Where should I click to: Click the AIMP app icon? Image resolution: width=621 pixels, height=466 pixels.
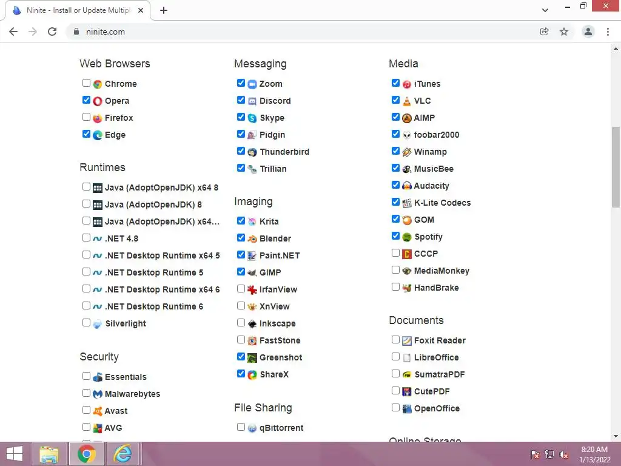tap(407, 118)
